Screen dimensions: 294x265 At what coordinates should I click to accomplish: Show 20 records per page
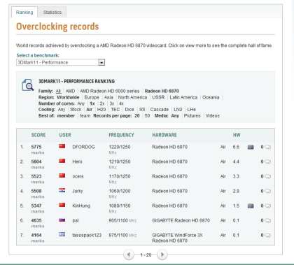(x=137, y=116)
